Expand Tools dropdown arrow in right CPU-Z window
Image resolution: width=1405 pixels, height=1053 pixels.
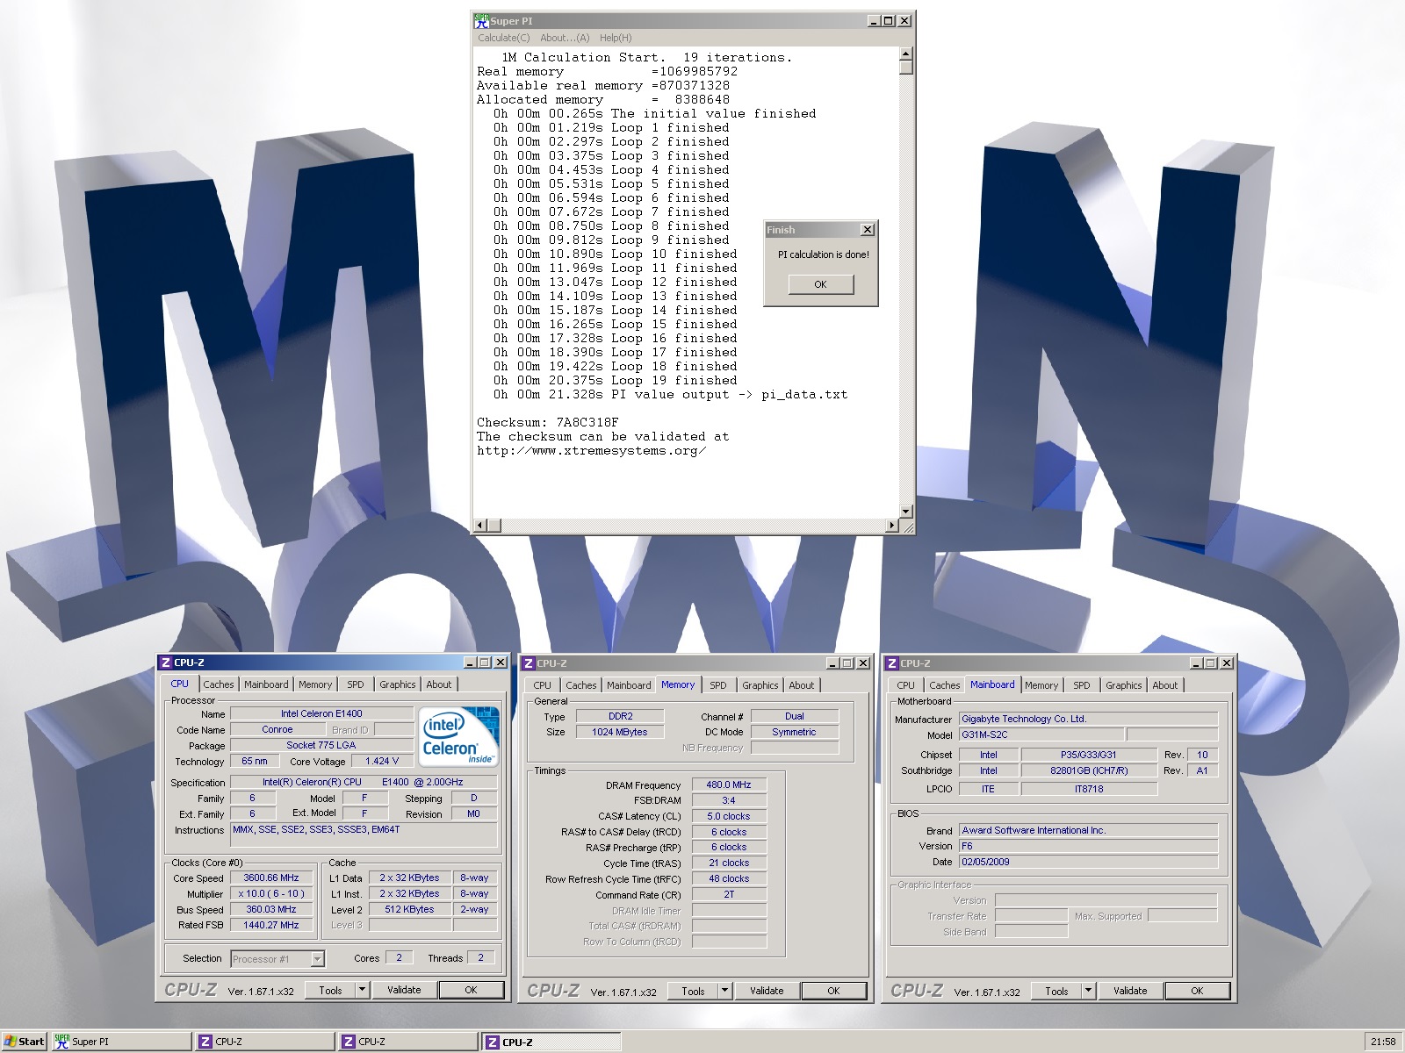tap(1088, 991)
